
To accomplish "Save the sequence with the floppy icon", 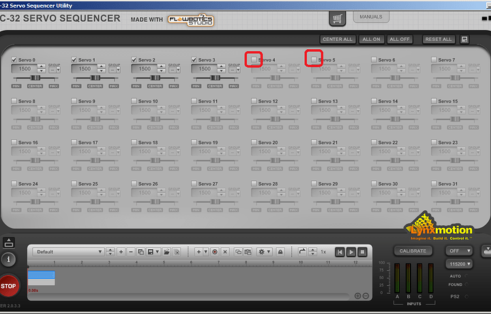I will click(151, 252).
